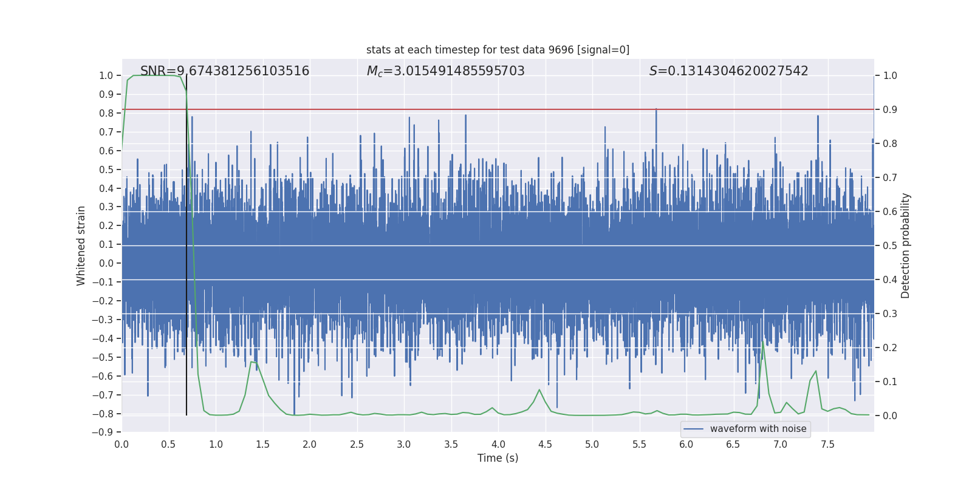Click the x-axis tick label 4.0
This screenshot has height=486, width=972.
pos(498,445)
